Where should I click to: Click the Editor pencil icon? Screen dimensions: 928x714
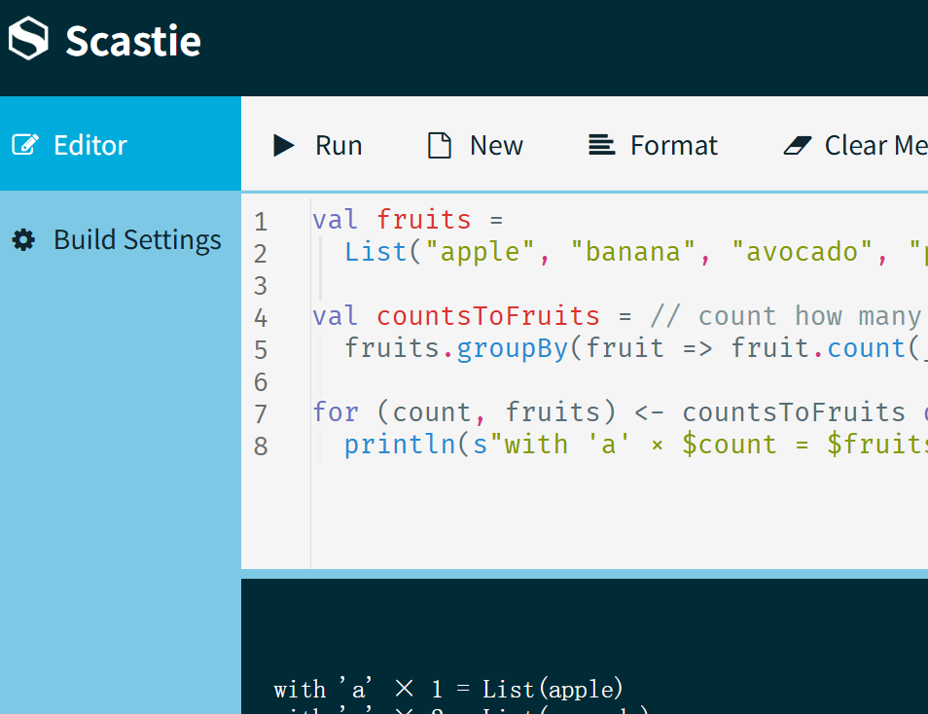tap(24, 143)
